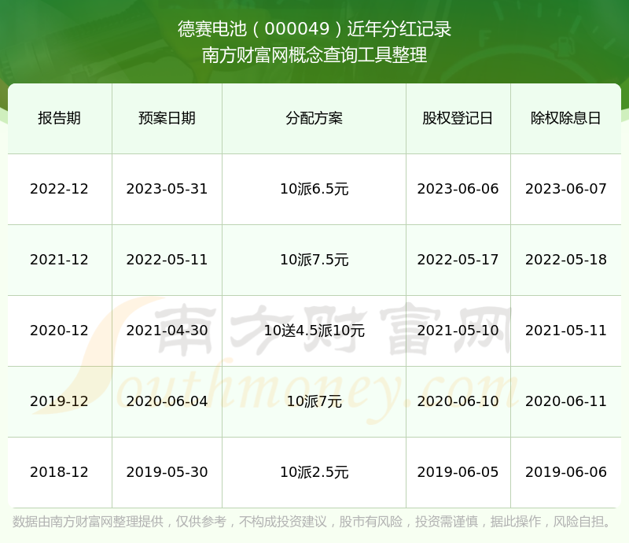Click proposal date 2023-05-31
Image resolution: width=629 pixels, height=543 pixels.
[x=167, y=189]
